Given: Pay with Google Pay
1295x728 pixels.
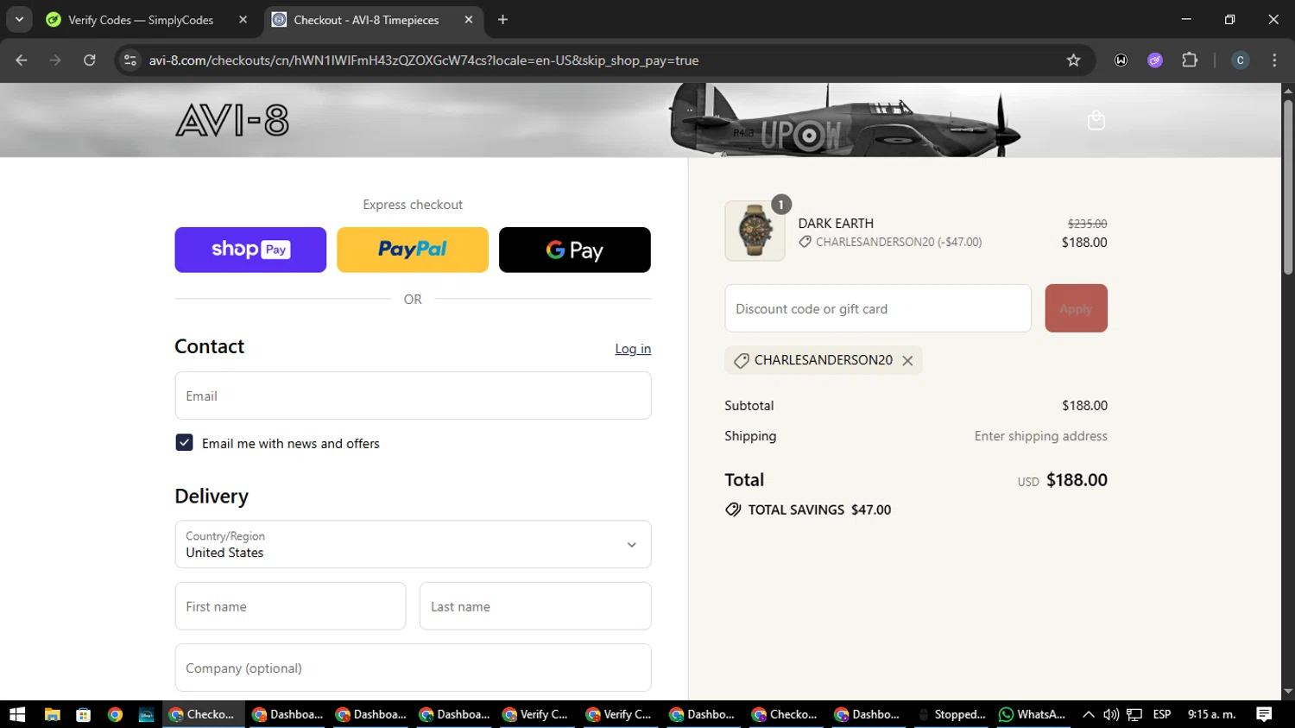Looking at the screenshot, I should tap(575, 250).
